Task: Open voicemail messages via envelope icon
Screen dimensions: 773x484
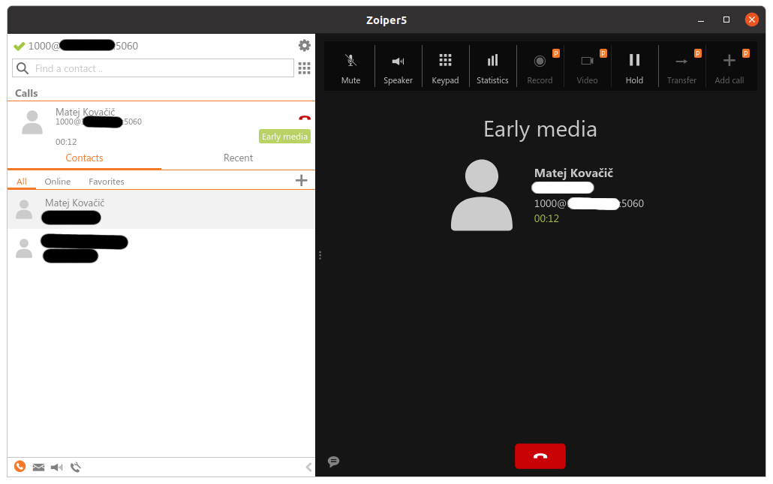Action: point(38,467)
